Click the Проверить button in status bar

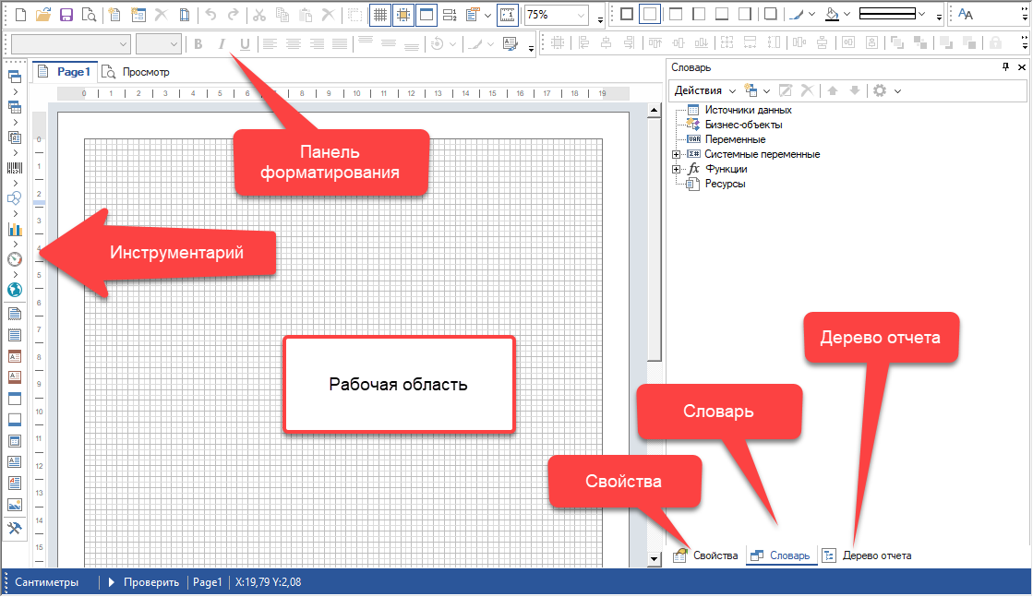[151, 582]
